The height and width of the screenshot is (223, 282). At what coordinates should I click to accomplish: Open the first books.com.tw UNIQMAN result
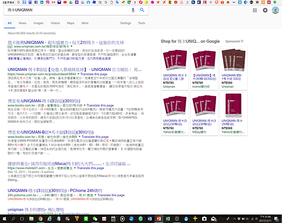[x=44, y=101]
